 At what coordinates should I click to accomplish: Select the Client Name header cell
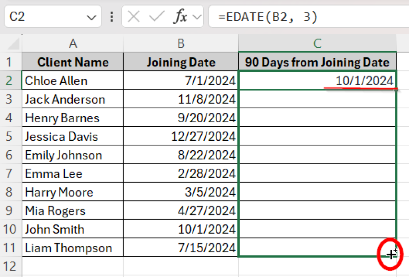tap(73, 62)
